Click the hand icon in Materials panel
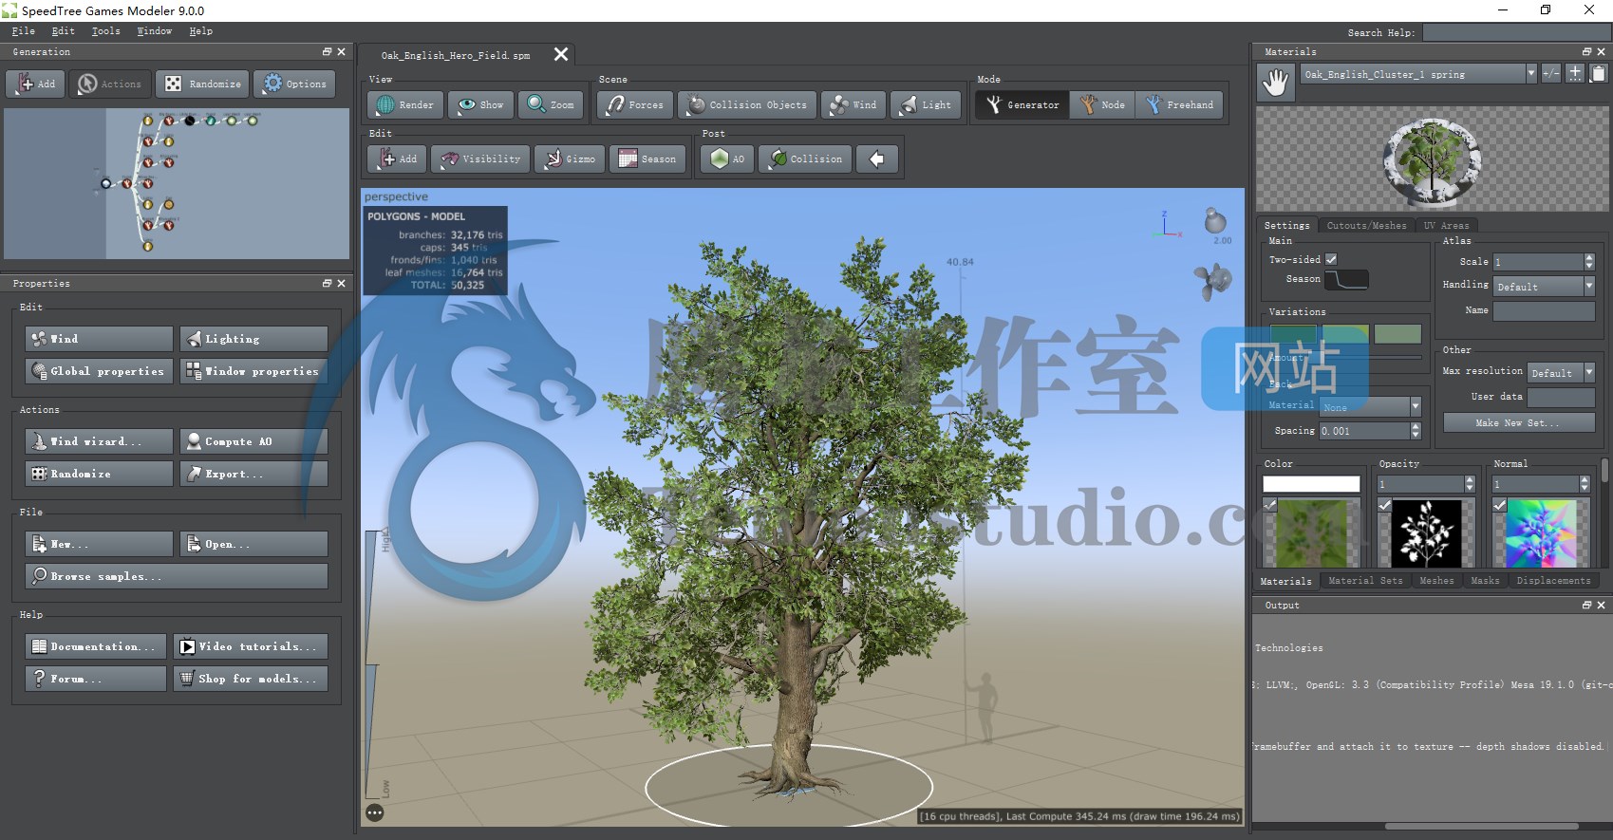1613x840 pixels. point(1276,83)
